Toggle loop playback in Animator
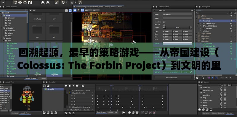This screenshot has width=237, height=117. point(83,86)
